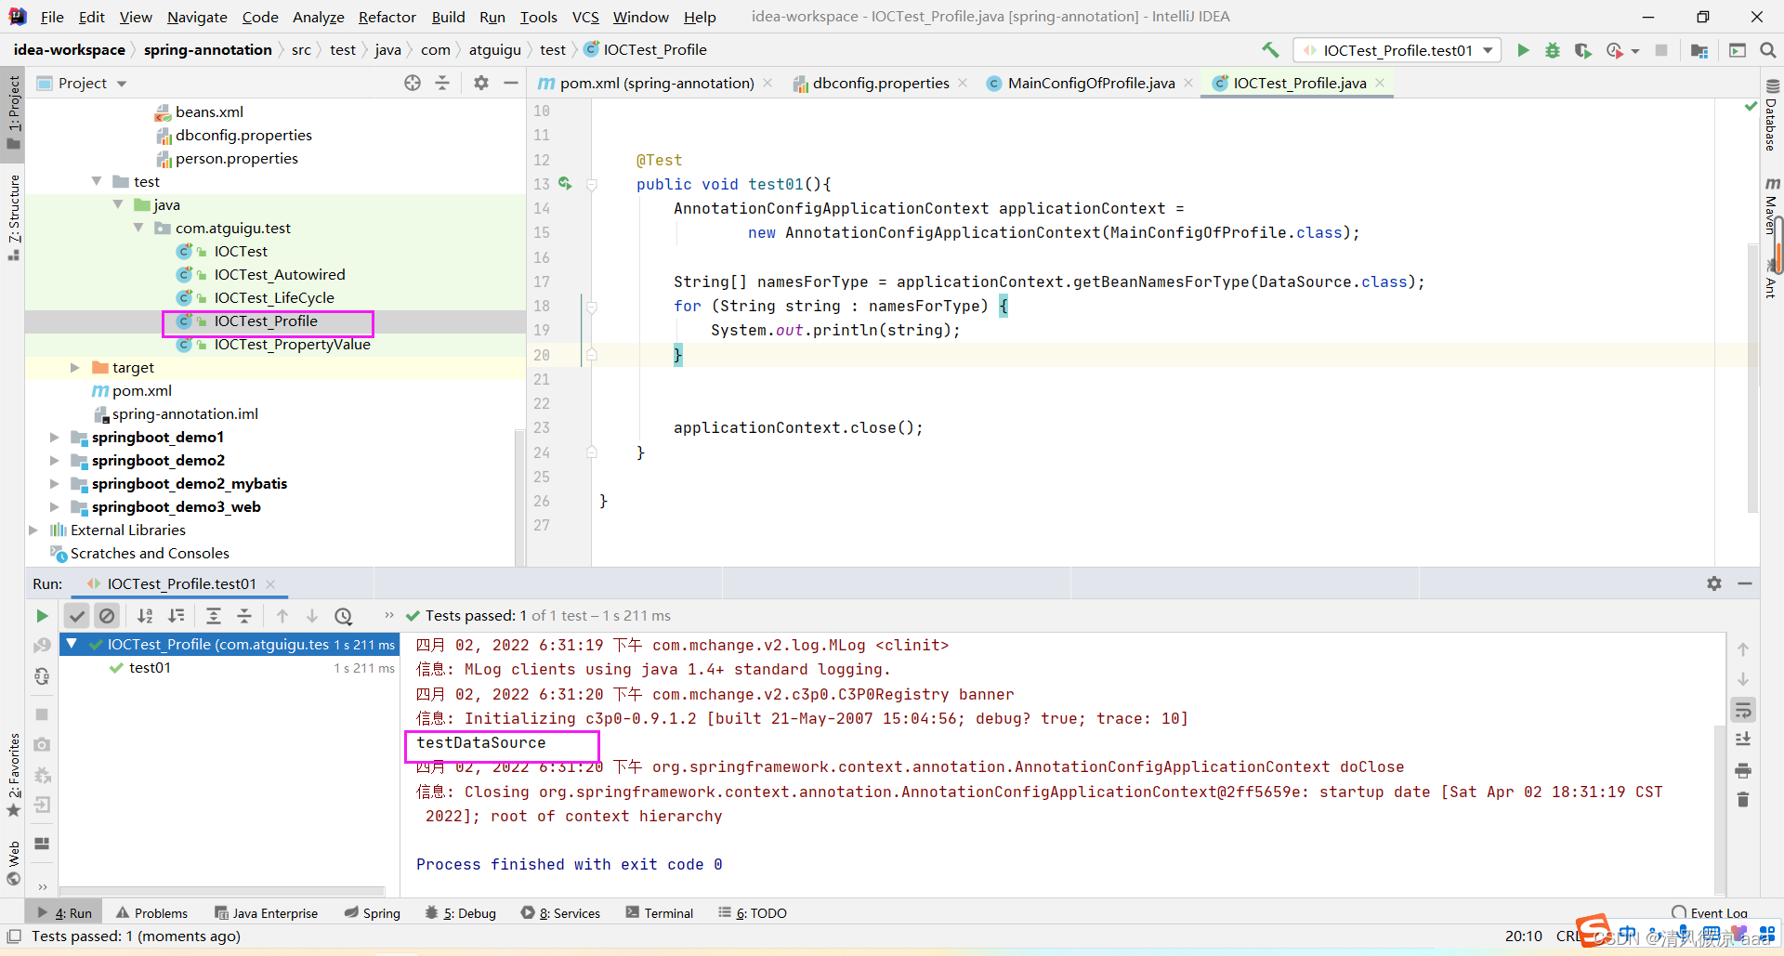Toggle soft-wrap in console output
1784x956 pixels.
pos(1743,711)
